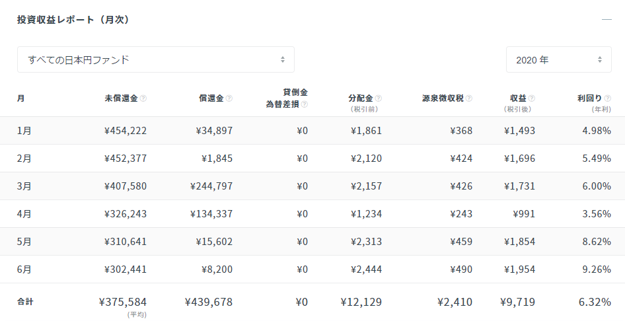Image resolution: width=625 pixels, height=321 pixels.
Task: Click the 5月 利回り value 8.62%
Action: tap(597, 242)
